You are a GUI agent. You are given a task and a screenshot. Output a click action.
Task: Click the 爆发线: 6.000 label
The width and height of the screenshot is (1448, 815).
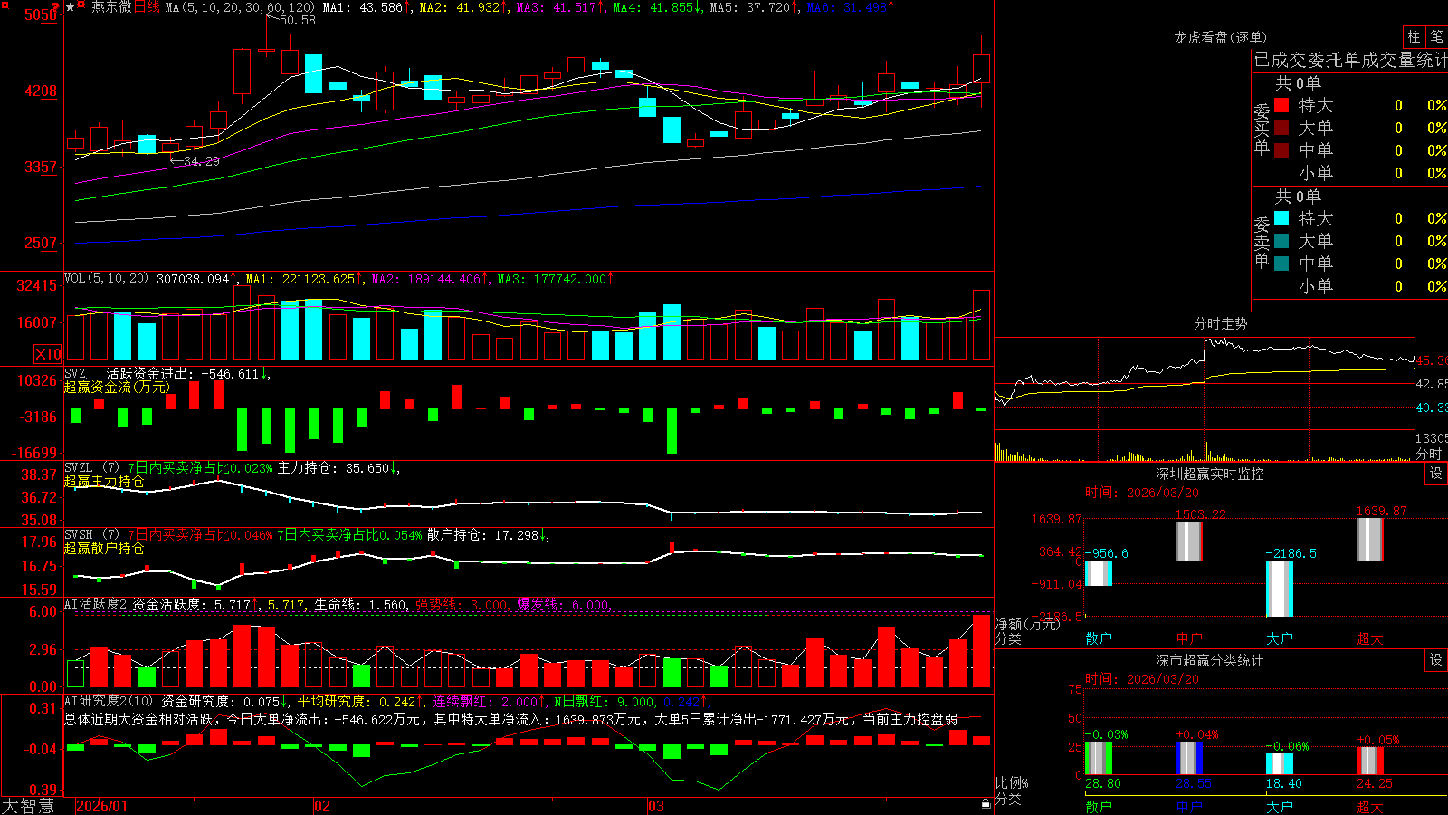[565, 604]
